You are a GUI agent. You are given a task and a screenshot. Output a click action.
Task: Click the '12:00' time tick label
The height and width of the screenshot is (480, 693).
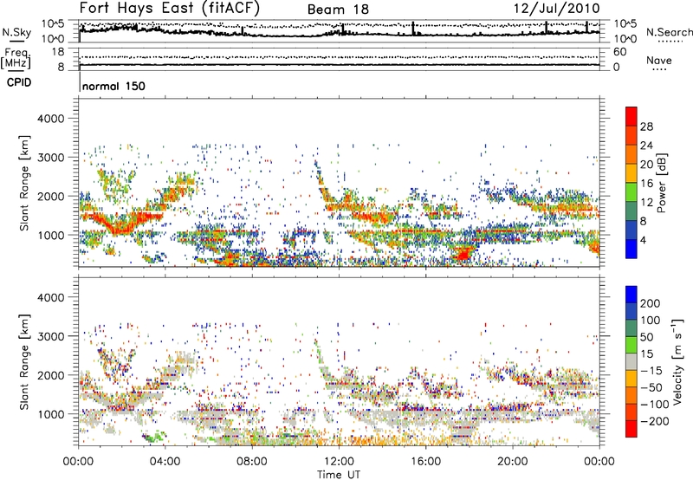[x=339, y=462]
